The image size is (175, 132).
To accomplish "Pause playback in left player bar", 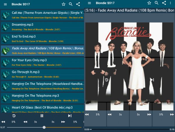I will (42, 116).
